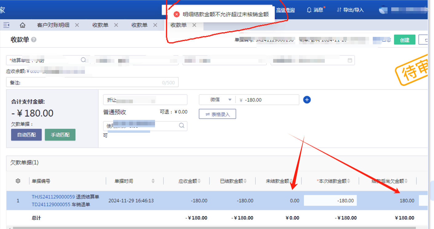Click the search icon in 结算单位 field
The height and width of the screenshot is (229, 434).
point(83,60)
